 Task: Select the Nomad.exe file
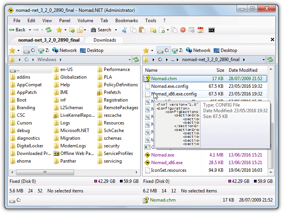pyautogui.click(x=205, y=155)
